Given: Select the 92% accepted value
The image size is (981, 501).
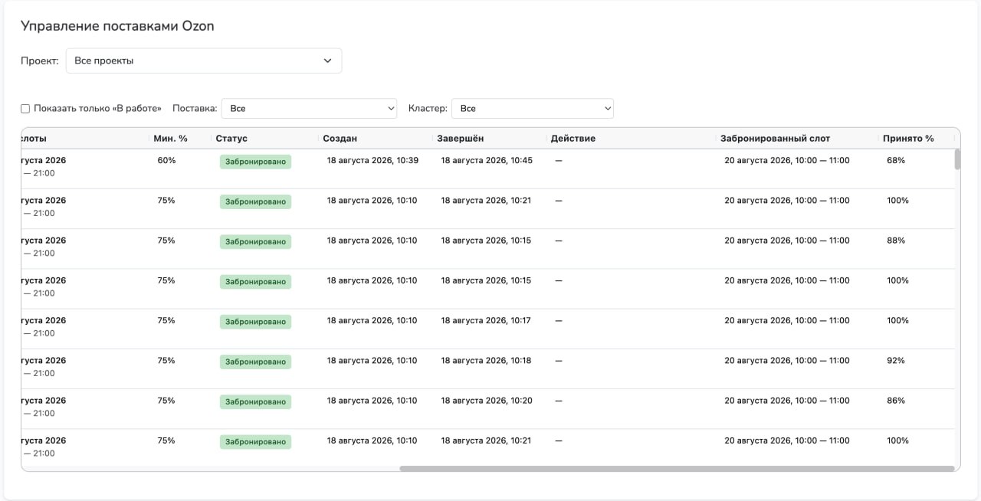Looking at the screenshot, I should (x=896, y=360).
